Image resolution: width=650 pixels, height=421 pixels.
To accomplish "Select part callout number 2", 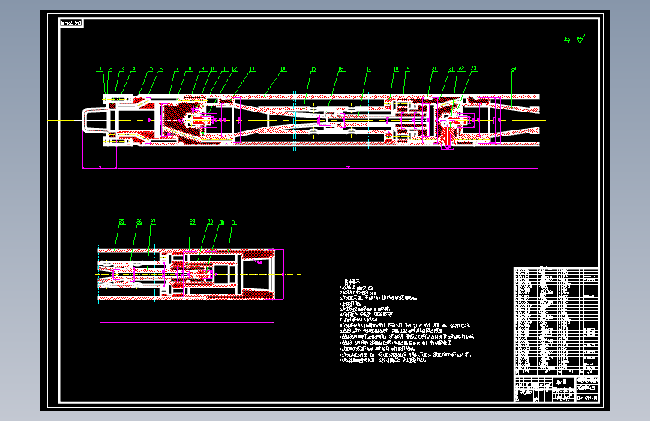I will (111, 69).
